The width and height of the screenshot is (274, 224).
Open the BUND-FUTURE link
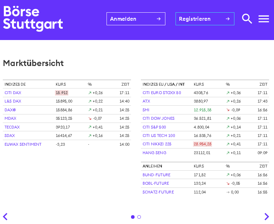point(157,175)
